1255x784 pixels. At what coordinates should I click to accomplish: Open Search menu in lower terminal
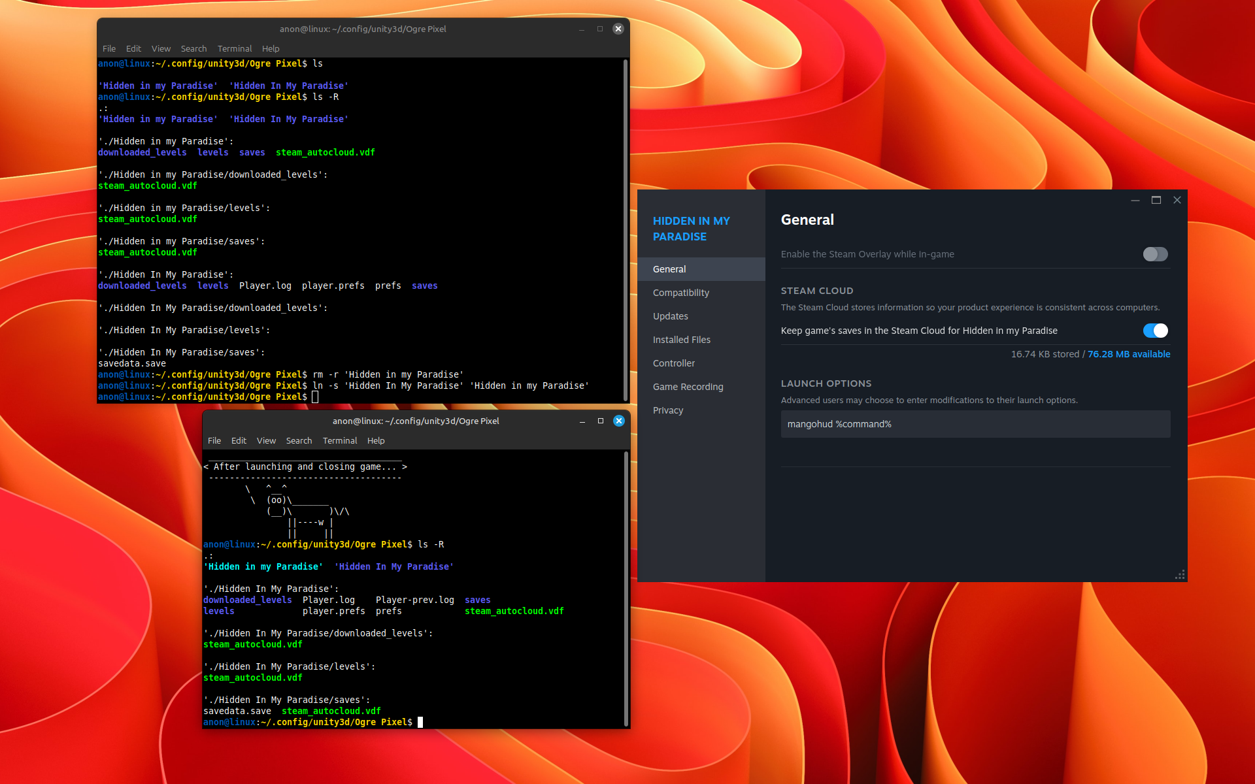click(x=299, y=440)
